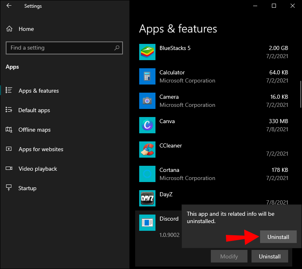Go back using the back arrow
This screenshot has height=269, width=302.
[9, 6]
